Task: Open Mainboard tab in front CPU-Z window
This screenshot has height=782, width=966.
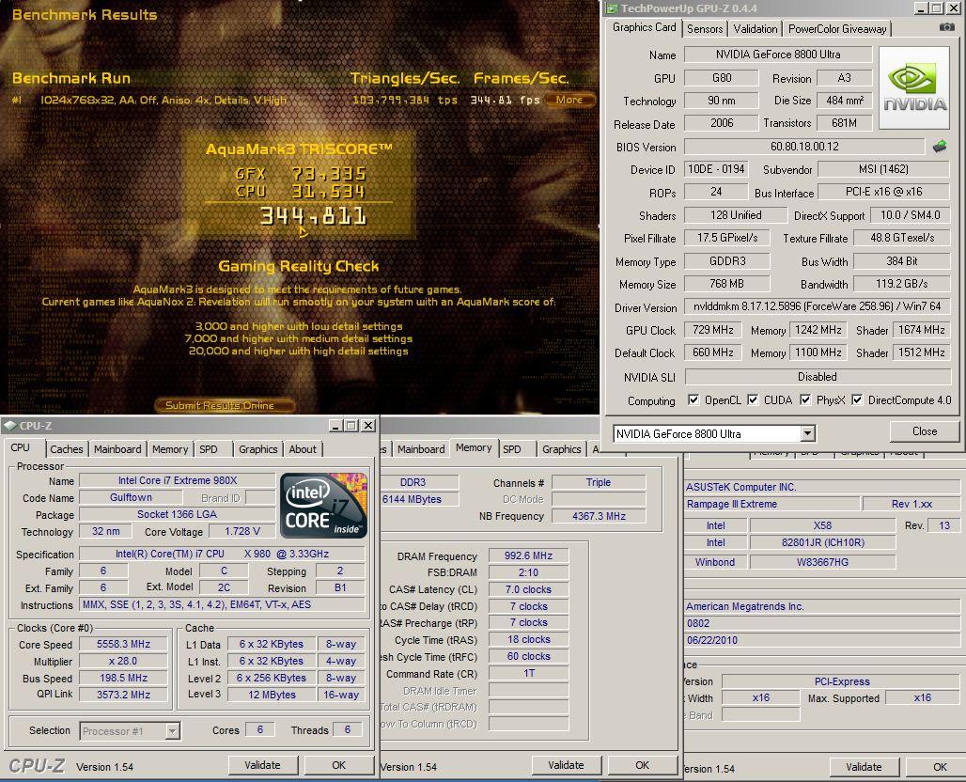Action: (x=117, y=449)
